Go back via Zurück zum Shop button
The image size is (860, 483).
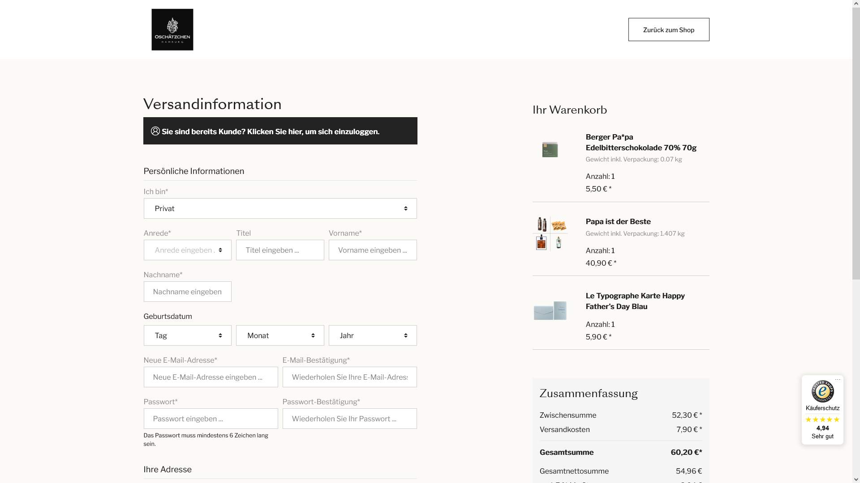(x=669, y=30)
